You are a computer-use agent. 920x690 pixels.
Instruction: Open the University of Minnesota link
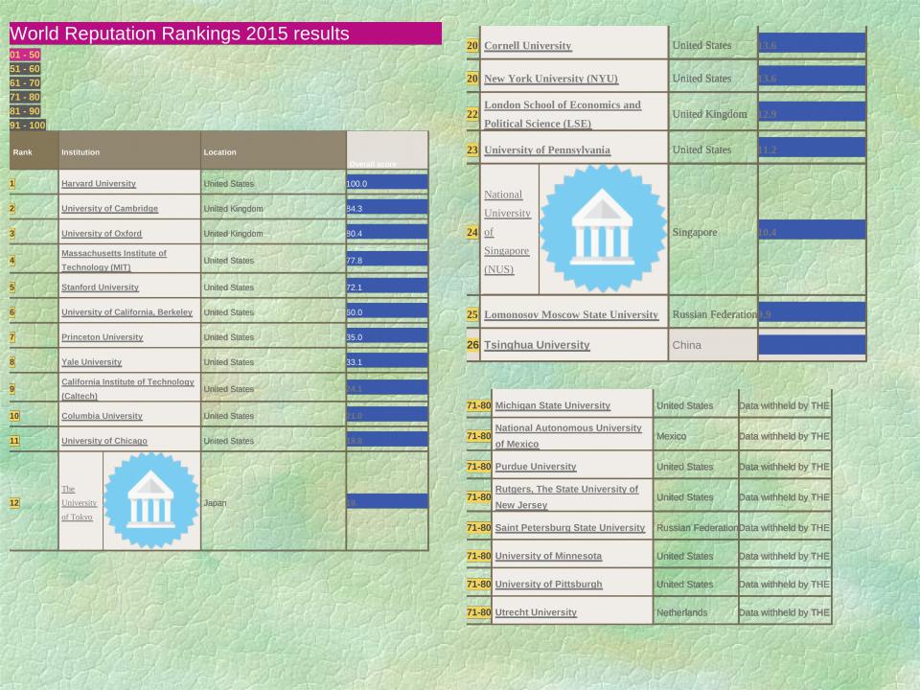click(548, 556)
